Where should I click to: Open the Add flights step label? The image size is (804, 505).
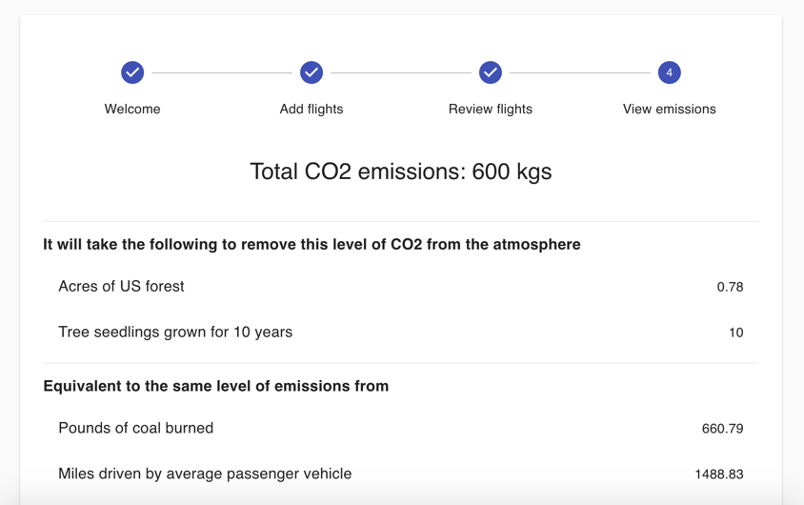(x=312, y=109)
